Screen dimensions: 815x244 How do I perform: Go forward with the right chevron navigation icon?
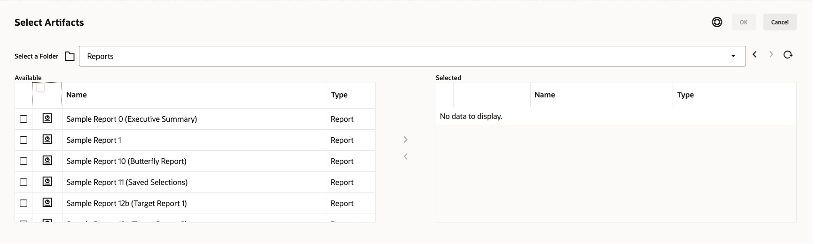771,55
